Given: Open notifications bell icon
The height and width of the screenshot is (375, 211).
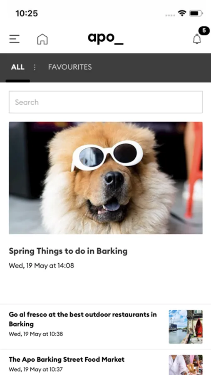Looking at the screenshot, I should pos(197,39).
